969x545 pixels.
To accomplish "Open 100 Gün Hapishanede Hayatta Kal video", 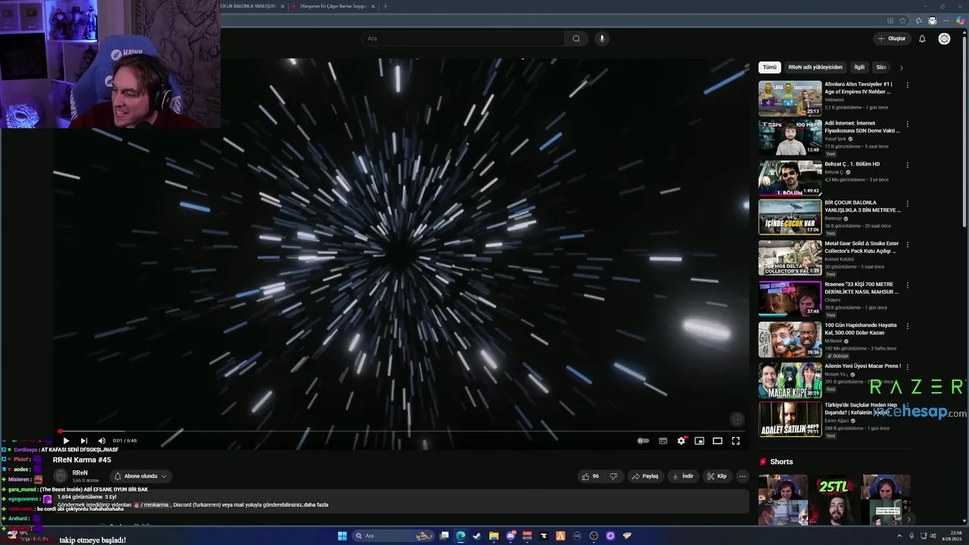I will [790, 339].
